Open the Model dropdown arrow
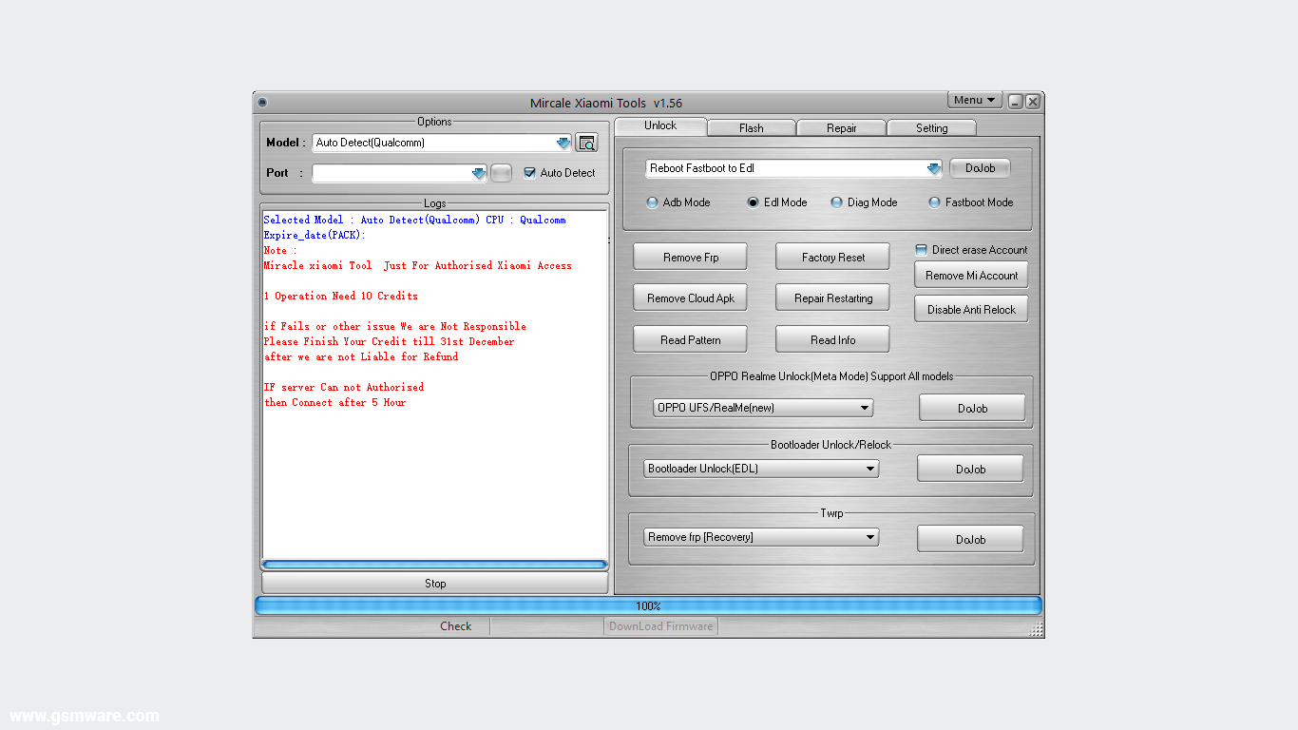The width and height of the screenshot is (1298, 730). 563,143
